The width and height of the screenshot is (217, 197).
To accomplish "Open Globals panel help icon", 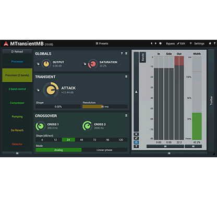I will tap(122, 53).
